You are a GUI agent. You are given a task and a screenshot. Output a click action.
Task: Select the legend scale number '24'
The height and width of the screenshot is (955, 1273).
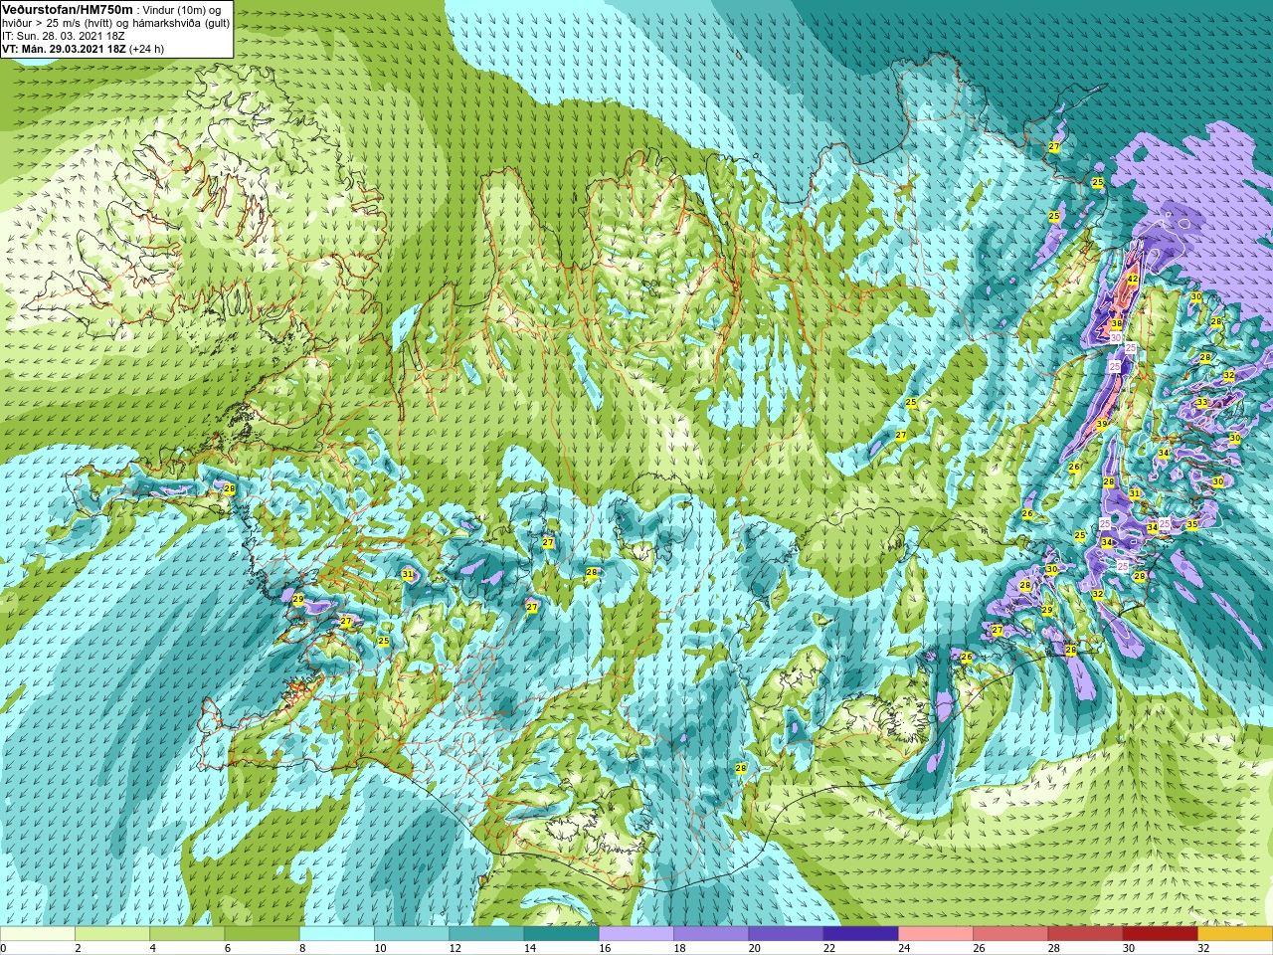click(x=905, y=949)
